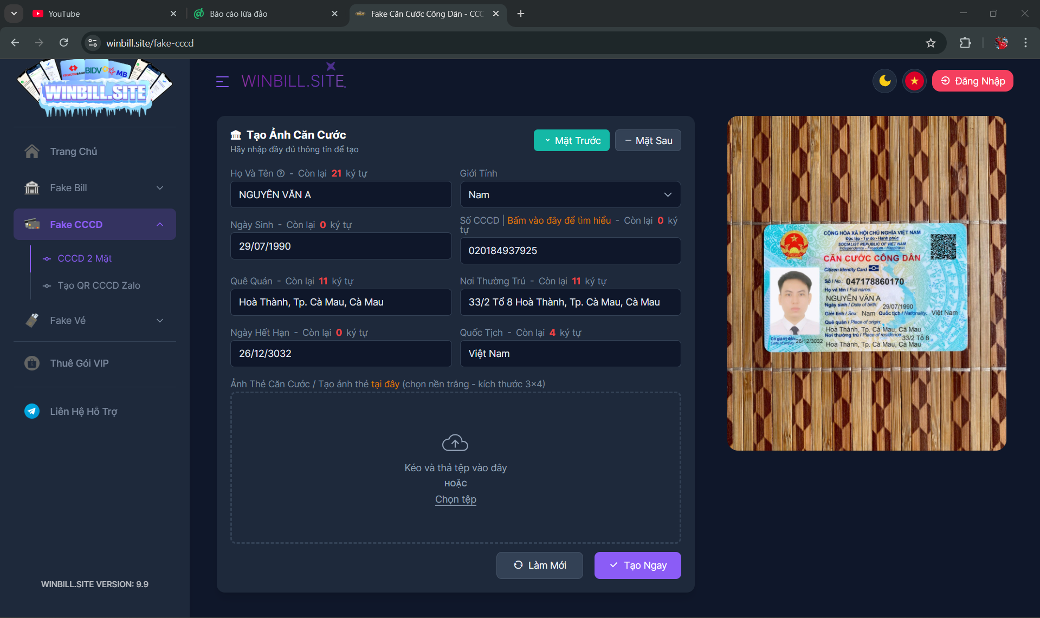Click the Họ Và Tên help question icon
Image resolution: width=1040 pixels, height=618 pixels.
pyautogui.click(x=281, y=173)
